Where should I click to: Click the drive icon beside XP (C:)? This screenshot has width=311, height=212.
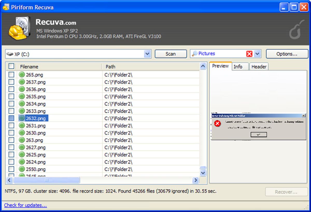point(10,54)
